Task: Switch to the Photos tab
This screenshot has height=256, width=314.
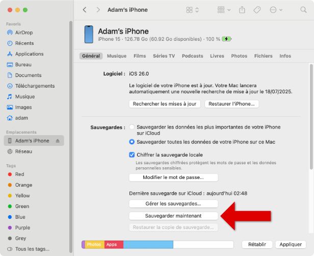Action: tap(239, 56)
